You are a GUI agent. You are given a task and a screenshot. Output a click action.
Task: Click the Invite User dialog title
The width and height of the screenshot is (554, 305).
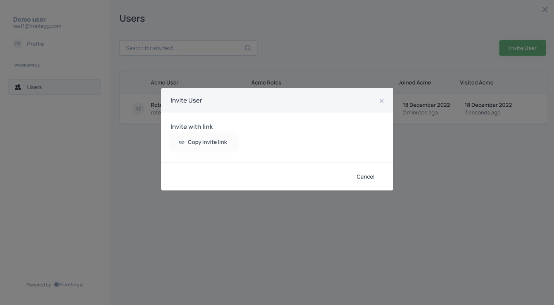[x=186, y=101]
